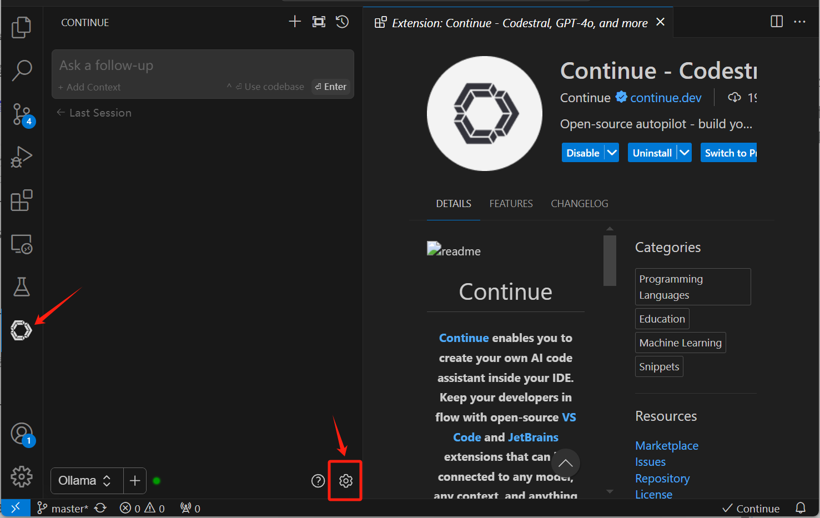Image resolution: width=820 pixels, height=518 pixels.
Task: Click the Continue publisher name
Action: click(x=585, y=98)
